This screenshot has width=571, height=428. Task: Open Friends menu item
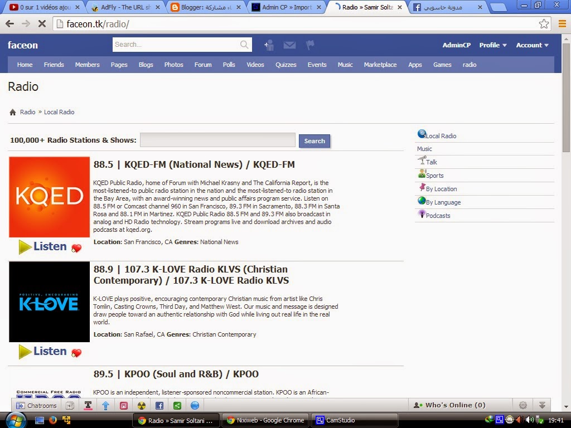point(54,65)
